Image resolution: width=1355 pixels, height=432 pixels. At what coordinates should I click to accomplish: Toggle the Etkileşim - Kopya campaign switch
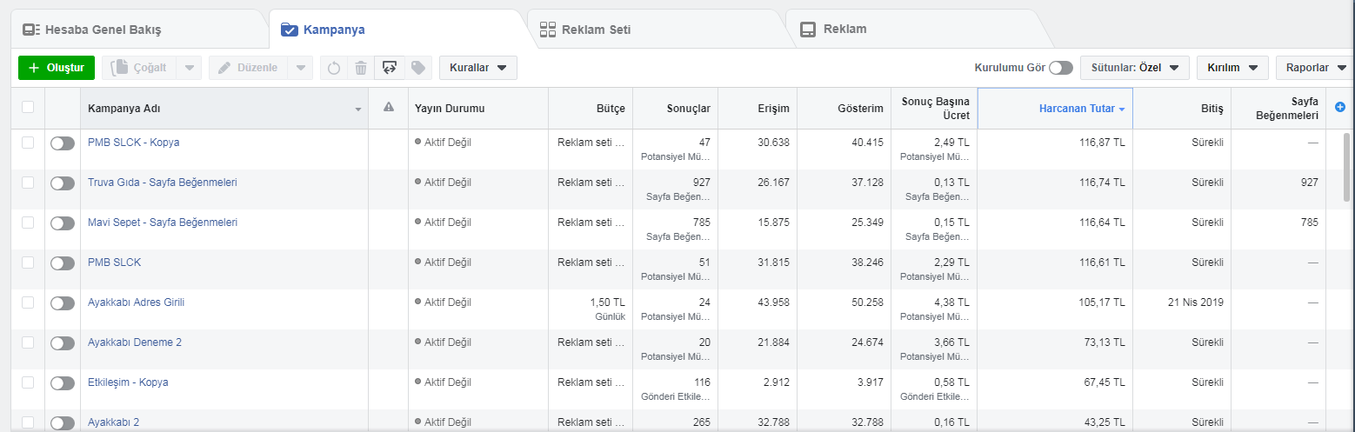point(63,383)
